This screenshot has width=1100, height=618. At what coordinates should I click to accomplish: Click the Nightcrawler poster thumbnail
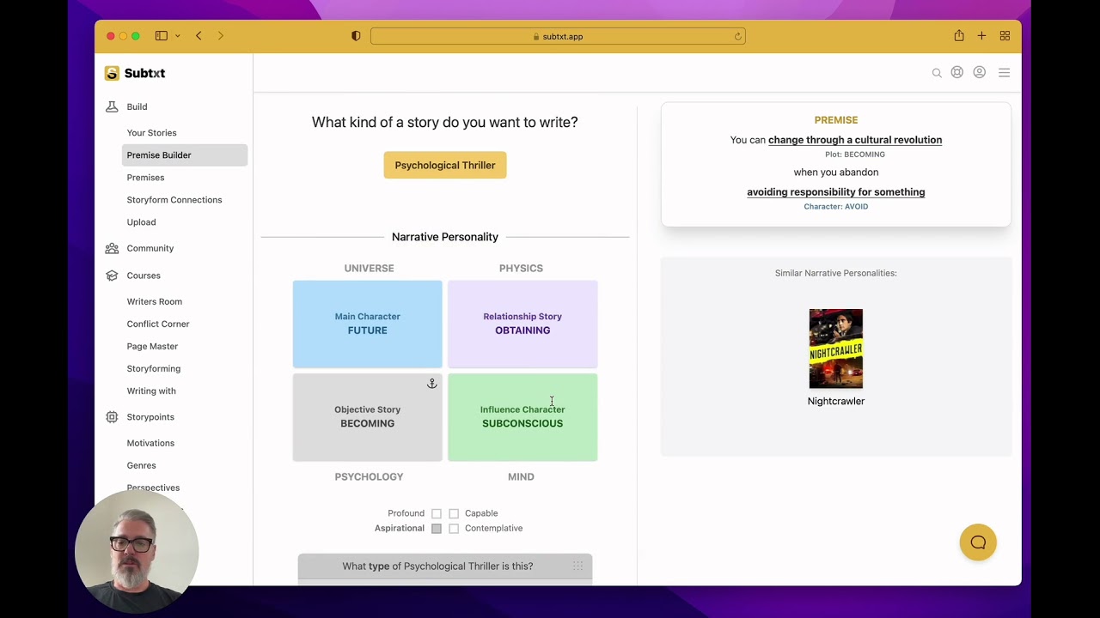pos(836,349)
